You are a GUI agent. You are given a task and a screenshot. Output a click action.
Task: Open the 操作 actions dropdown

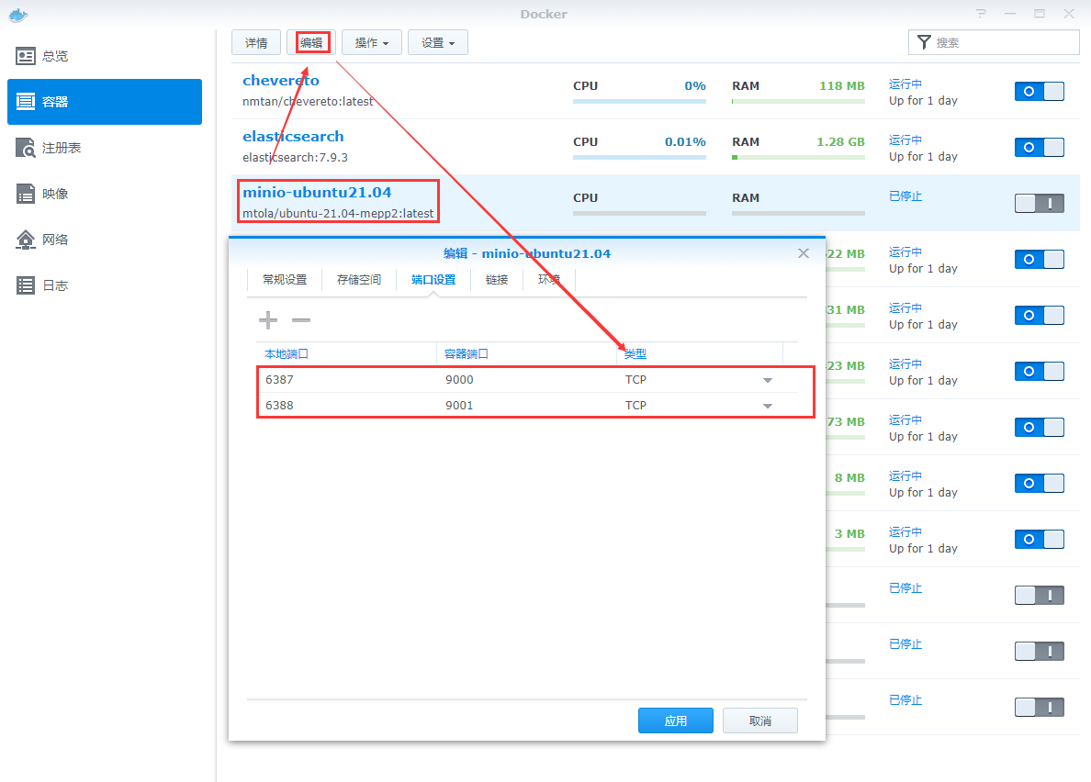point(372,42)
